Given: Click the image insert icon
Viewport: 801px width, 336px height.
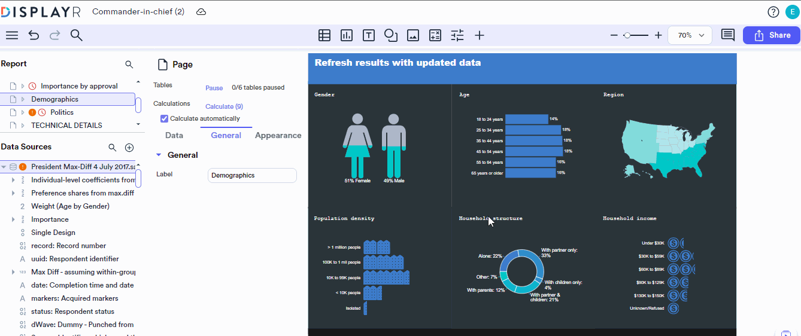Looking at the screenshot, I should pyautogui.click(x=413, y=35).
